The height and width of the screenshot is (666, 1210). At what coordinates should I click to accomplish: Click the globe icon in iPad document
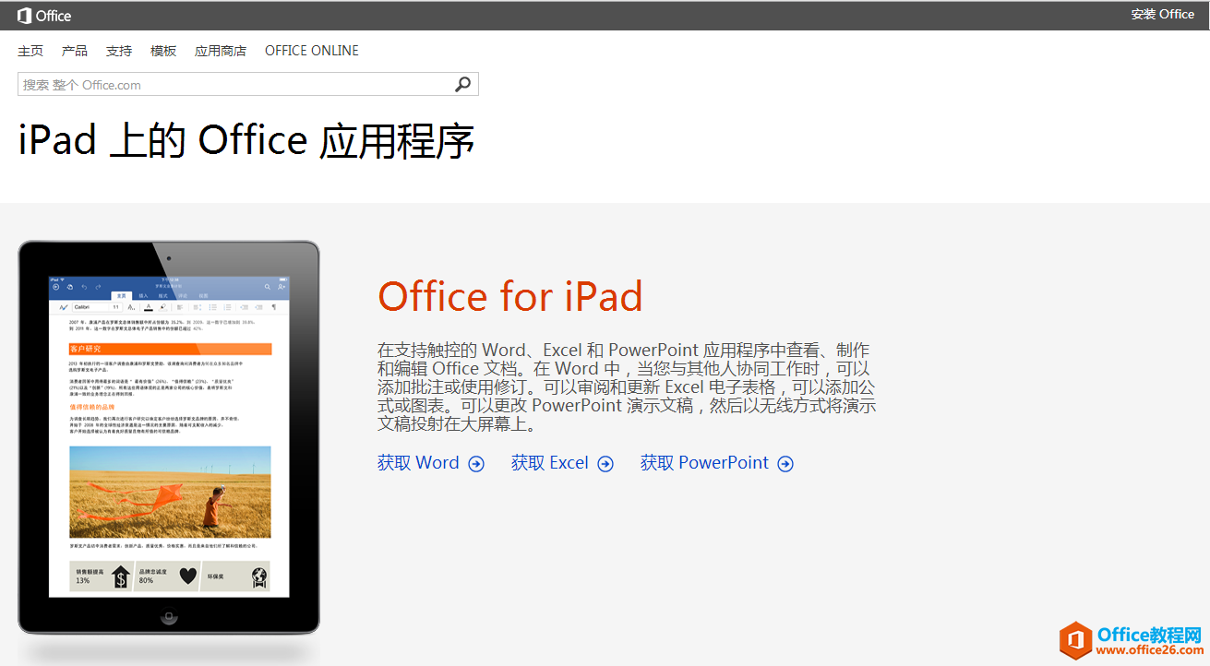(260, 577)
